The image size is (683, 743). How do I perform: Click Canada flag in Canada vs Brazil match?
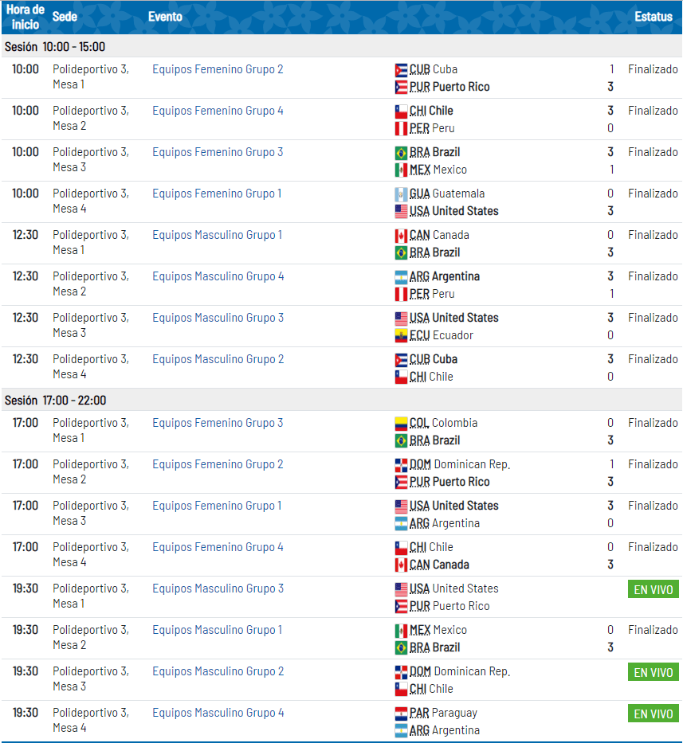401,236
